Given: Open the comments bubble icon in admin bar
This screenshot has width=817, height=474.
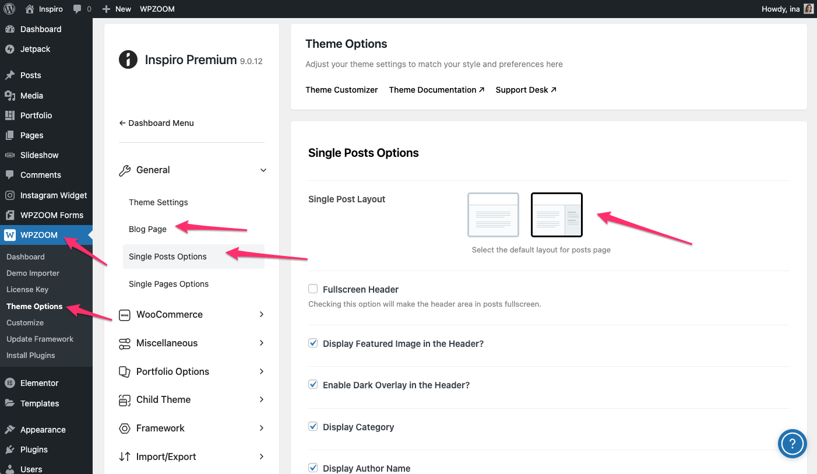Looking at the screenshot, I should pyautogui.click(x=78, y=9).
